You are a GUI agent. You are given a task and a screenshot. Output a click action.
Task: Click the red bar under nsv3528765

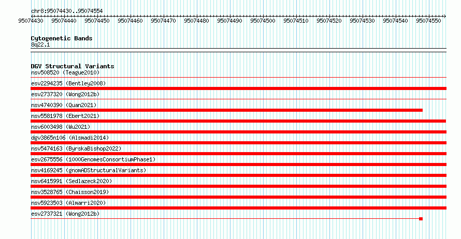pyautogui.click(x=238, y=197)
